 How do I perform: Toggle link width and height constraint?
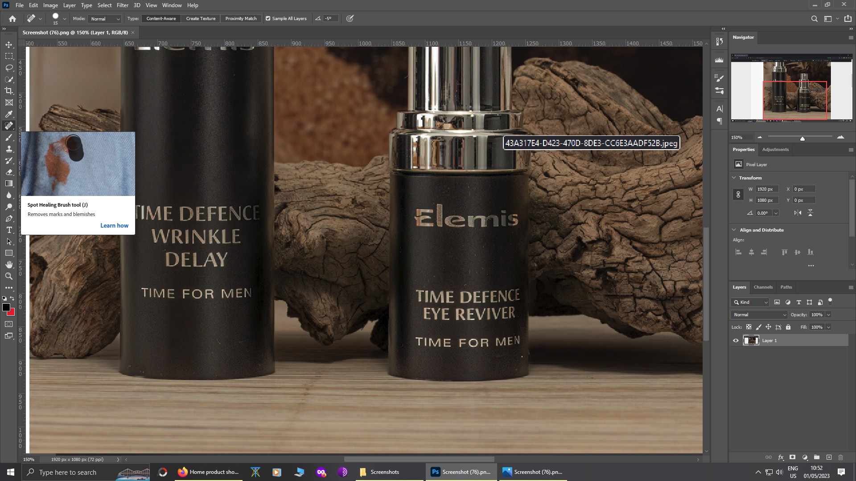point(738,195)
